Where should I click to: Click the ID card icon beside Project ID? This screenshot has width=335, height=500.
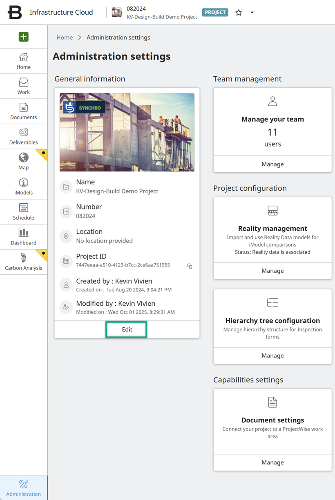click(66, 261)
